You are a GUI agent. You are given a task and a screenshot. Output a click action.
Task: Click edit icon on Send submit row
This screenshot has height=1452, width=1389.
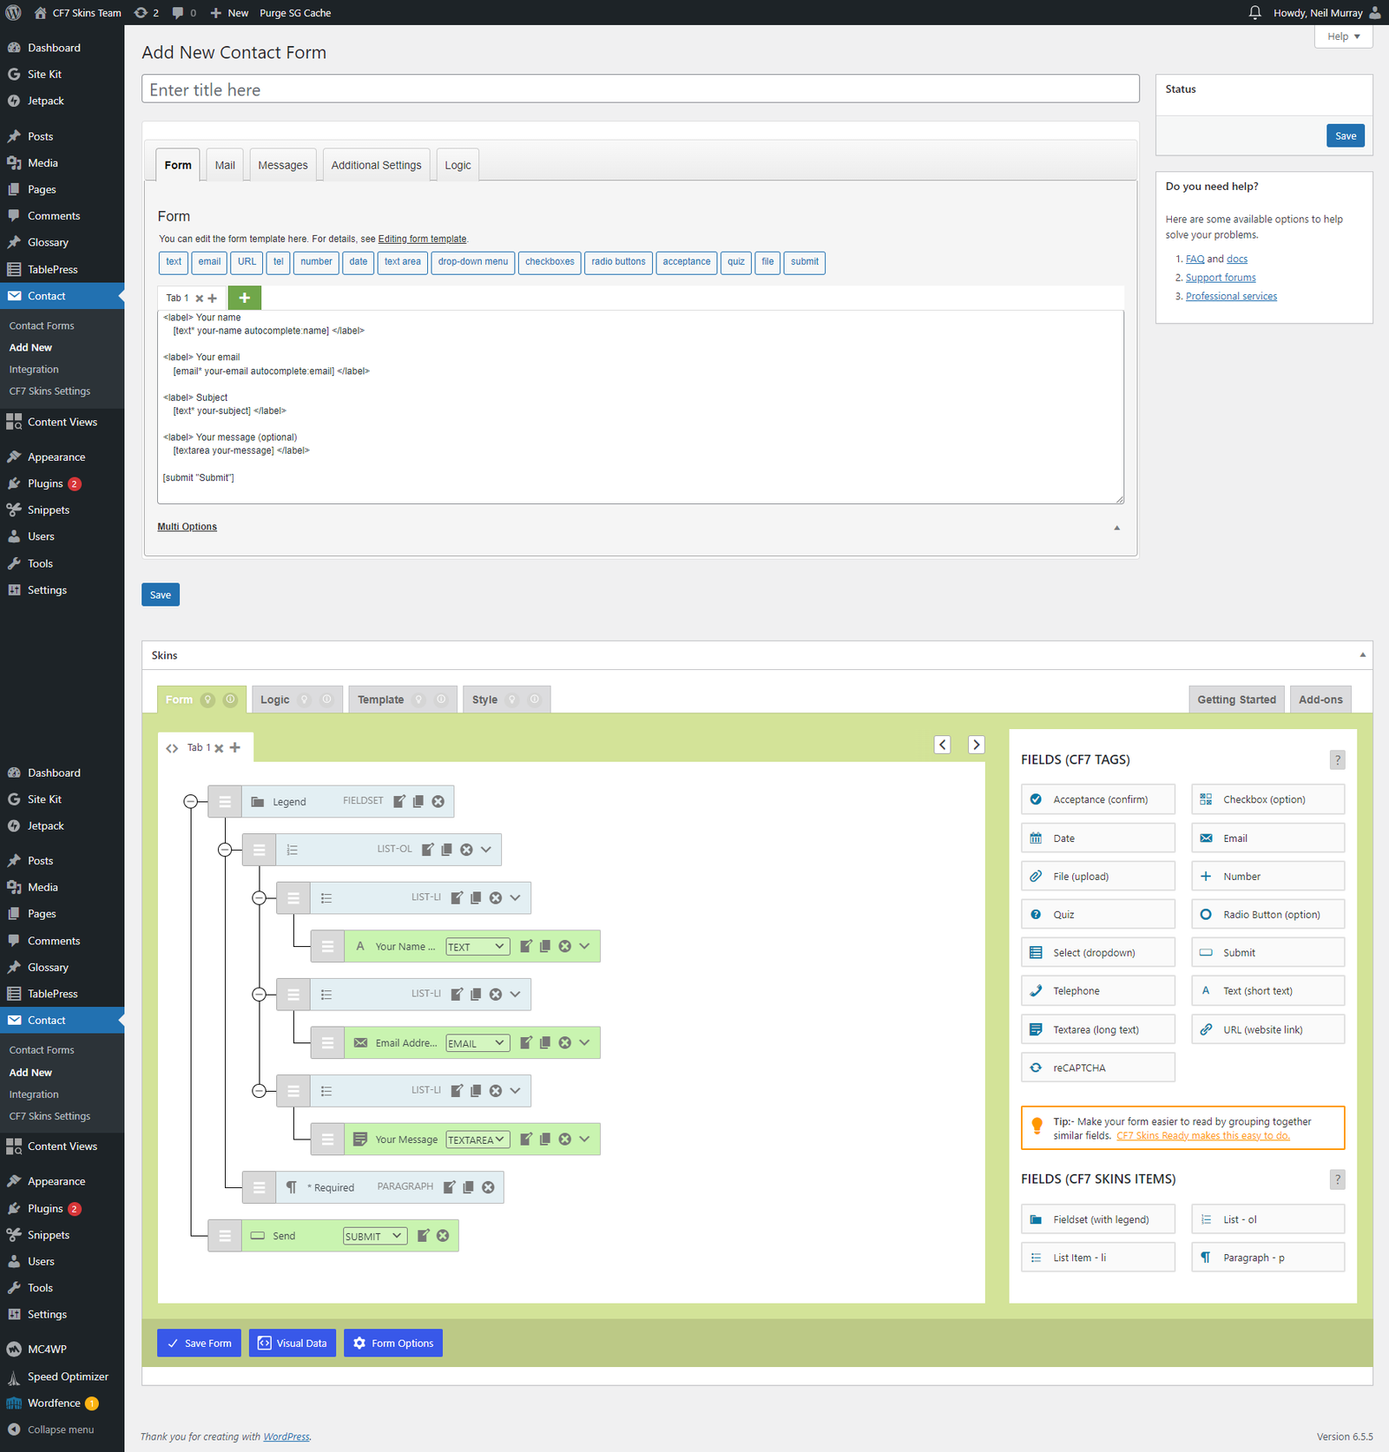(424, 1235)
